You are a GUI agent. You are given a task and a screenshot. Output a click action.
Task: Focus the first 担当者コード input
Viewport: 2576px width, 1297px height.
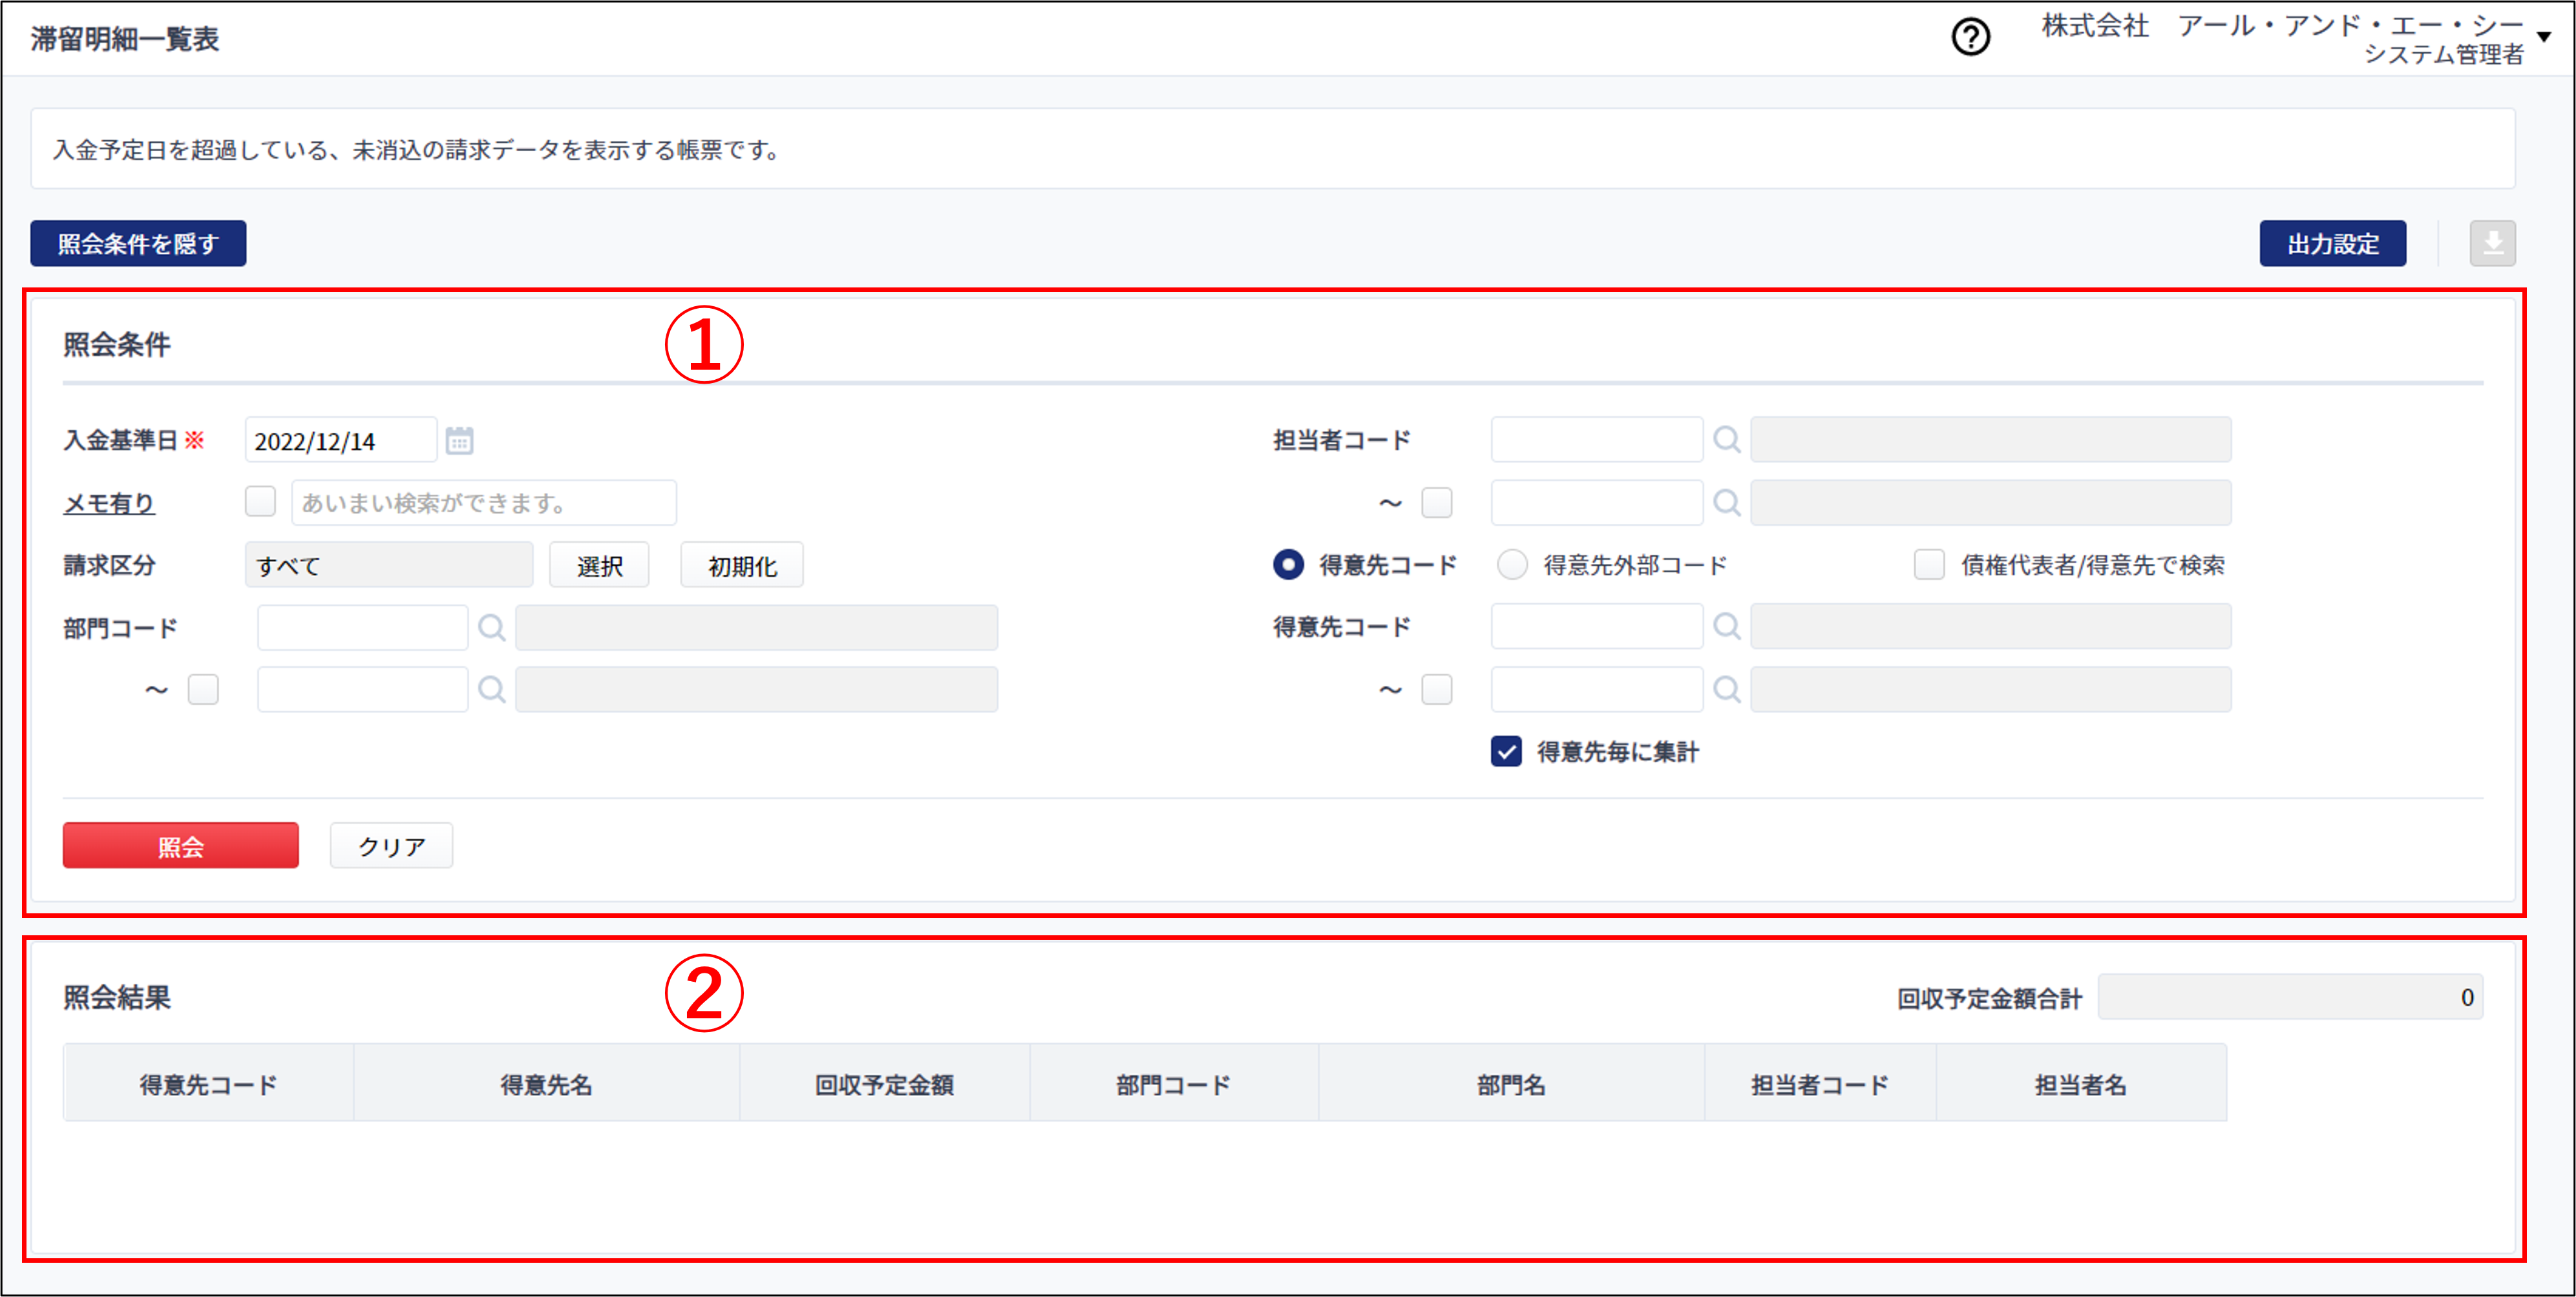tap(1597, 440)
